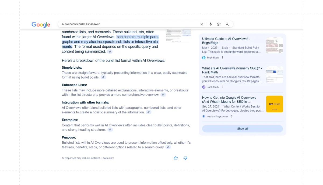Click the "Examples:" heading
323x185 pixels.
pos(70,120)
